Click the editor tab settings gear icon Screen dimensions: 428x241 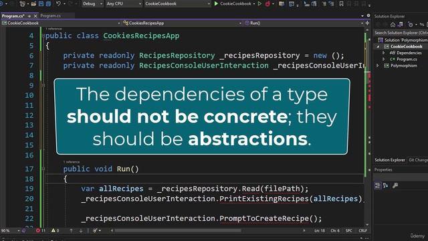point(368,15)
